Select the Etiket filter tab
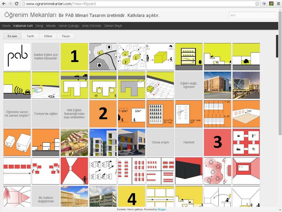Viewport: 282px width, 212px height. coord(48,36)
